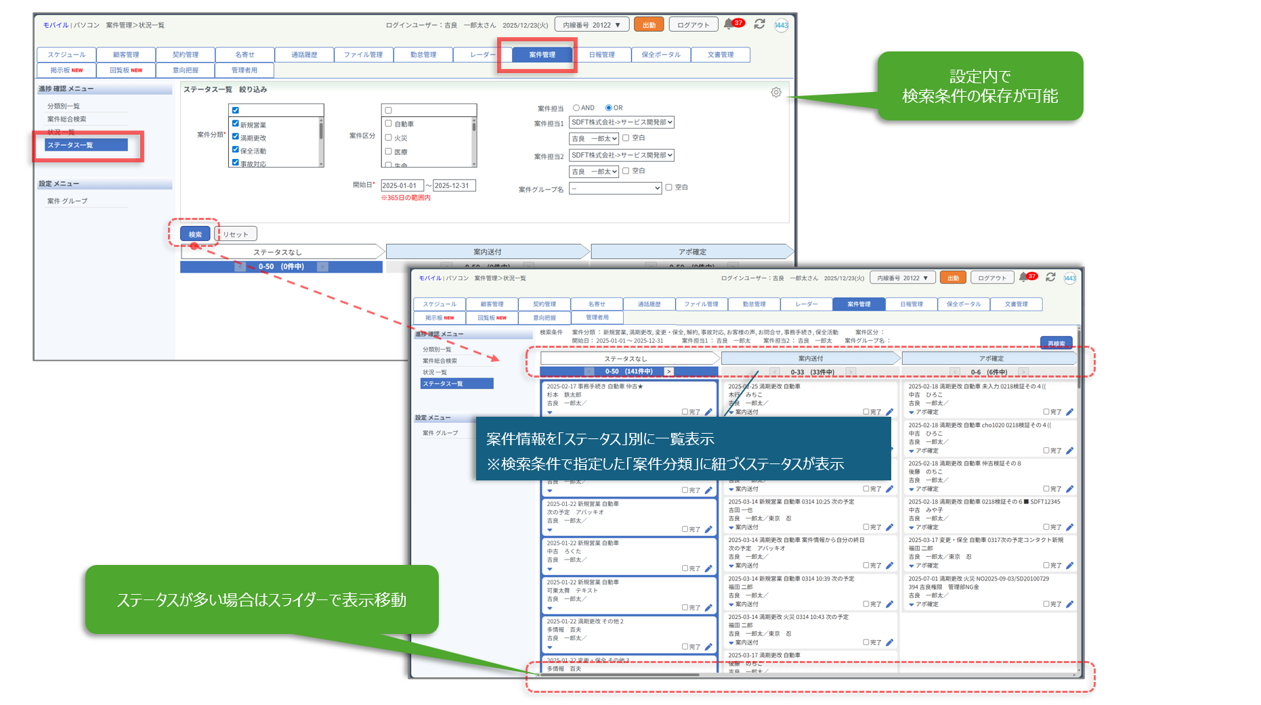Open the red-outlined ステータス一覧 sidebar item

[86, 145]
